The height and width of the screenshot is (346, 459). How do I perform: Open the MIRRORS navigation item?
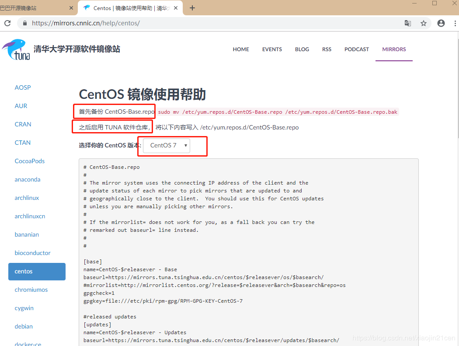[x=394, y=49]
